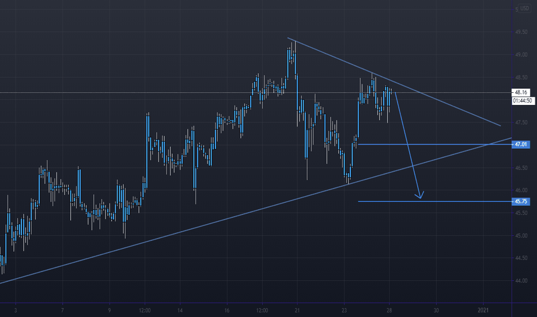The image size is (537, 317).
Task: Click the current price label 48.16
Action: (x=521, y=92)
